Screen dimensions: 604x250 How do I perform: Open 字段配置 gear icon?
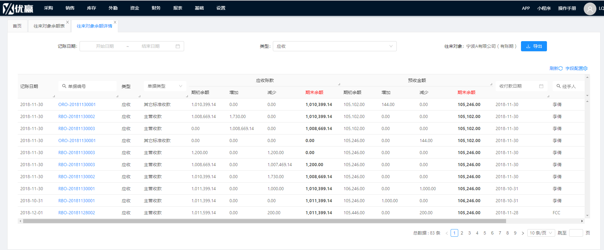pos(585,68)
